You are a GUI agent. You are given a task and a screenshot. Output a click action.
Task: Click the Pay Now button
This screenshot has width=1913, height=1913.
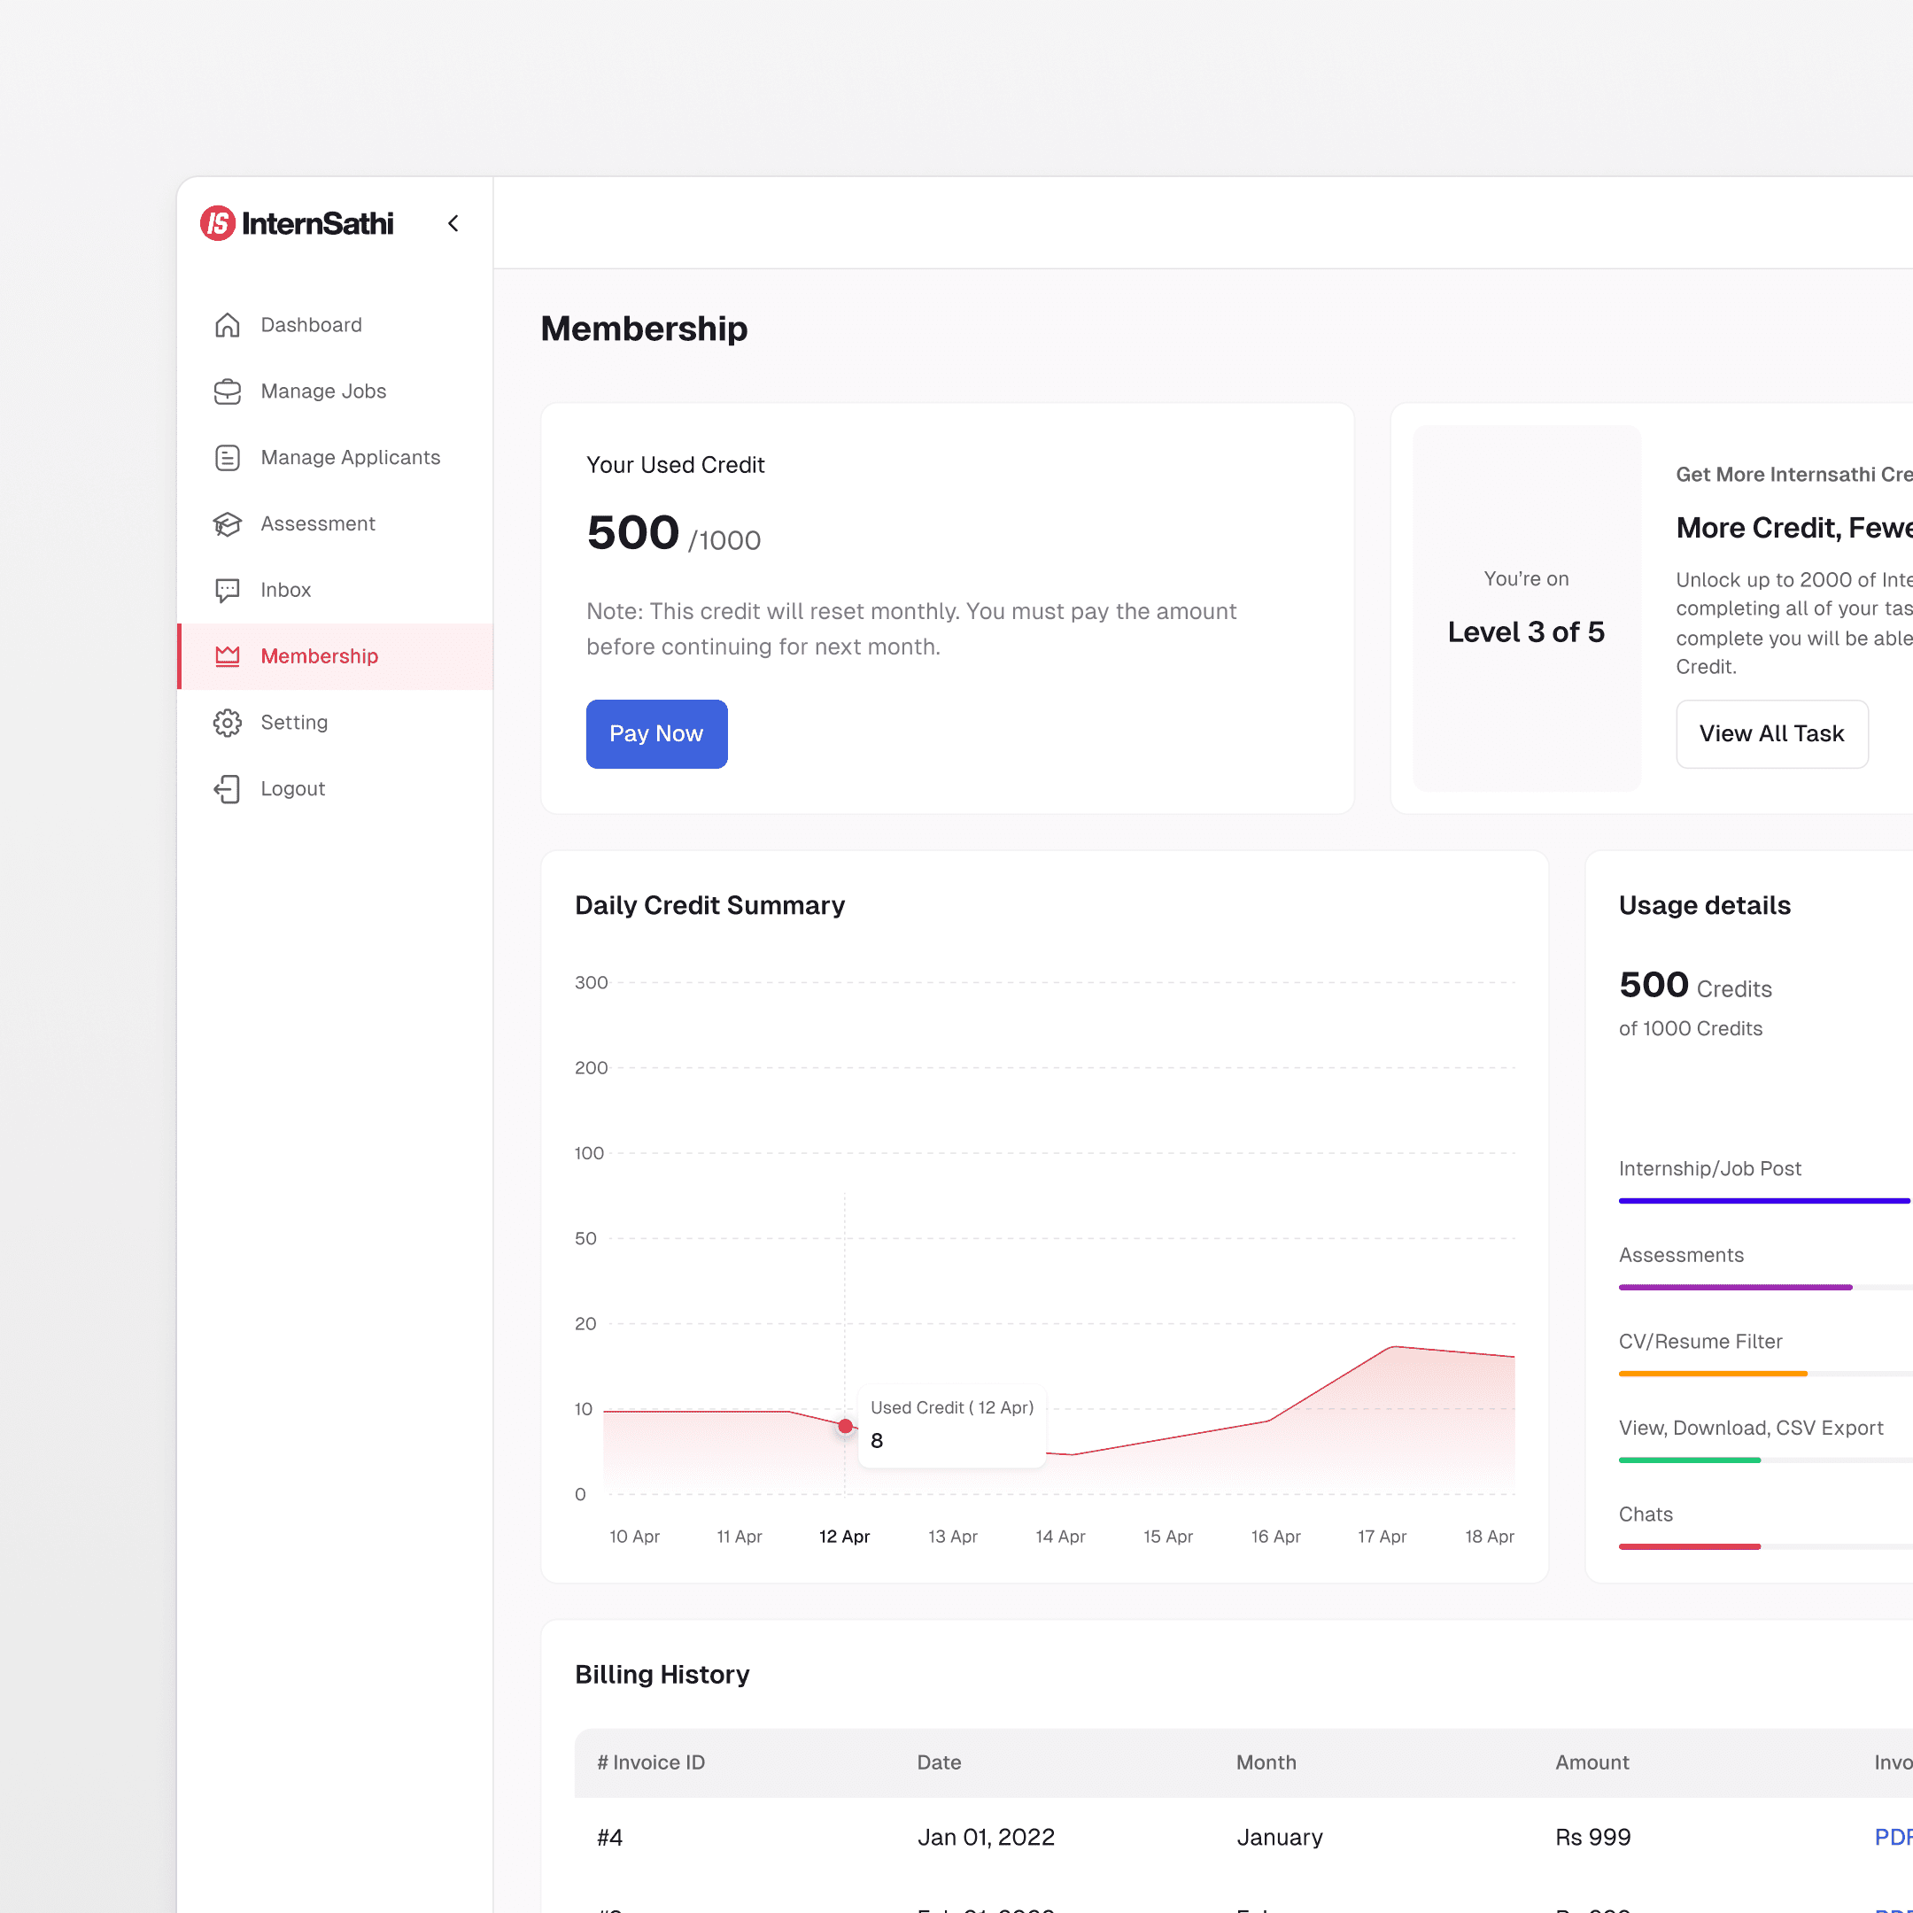tap(656, 733)
